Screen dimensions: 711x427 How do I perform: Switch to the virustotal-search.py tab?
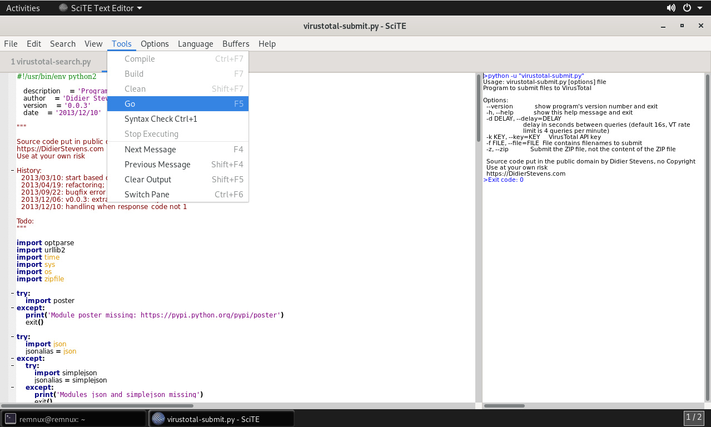[51, 62]
